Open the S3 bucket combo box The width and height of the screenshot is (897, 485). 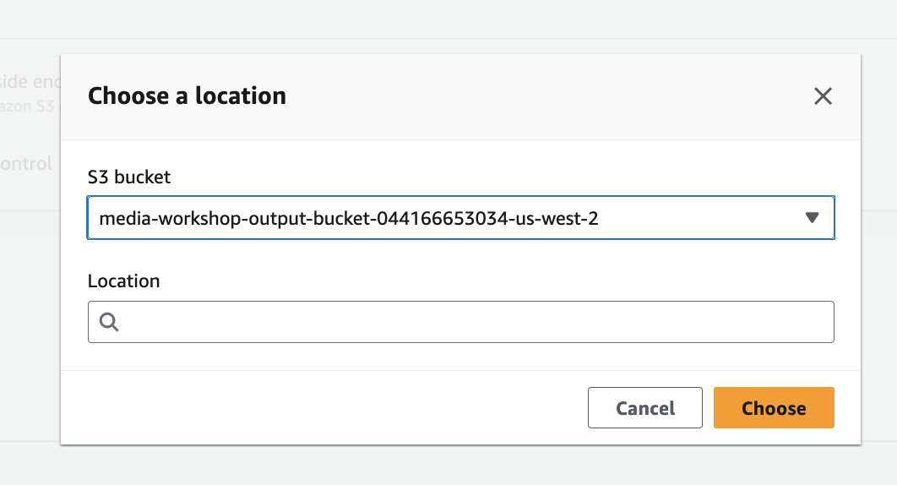coord(460,218)
